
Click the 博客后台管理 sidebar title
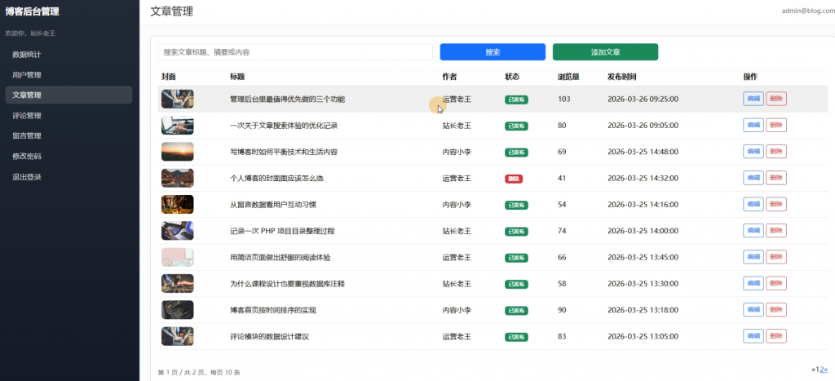32,11
